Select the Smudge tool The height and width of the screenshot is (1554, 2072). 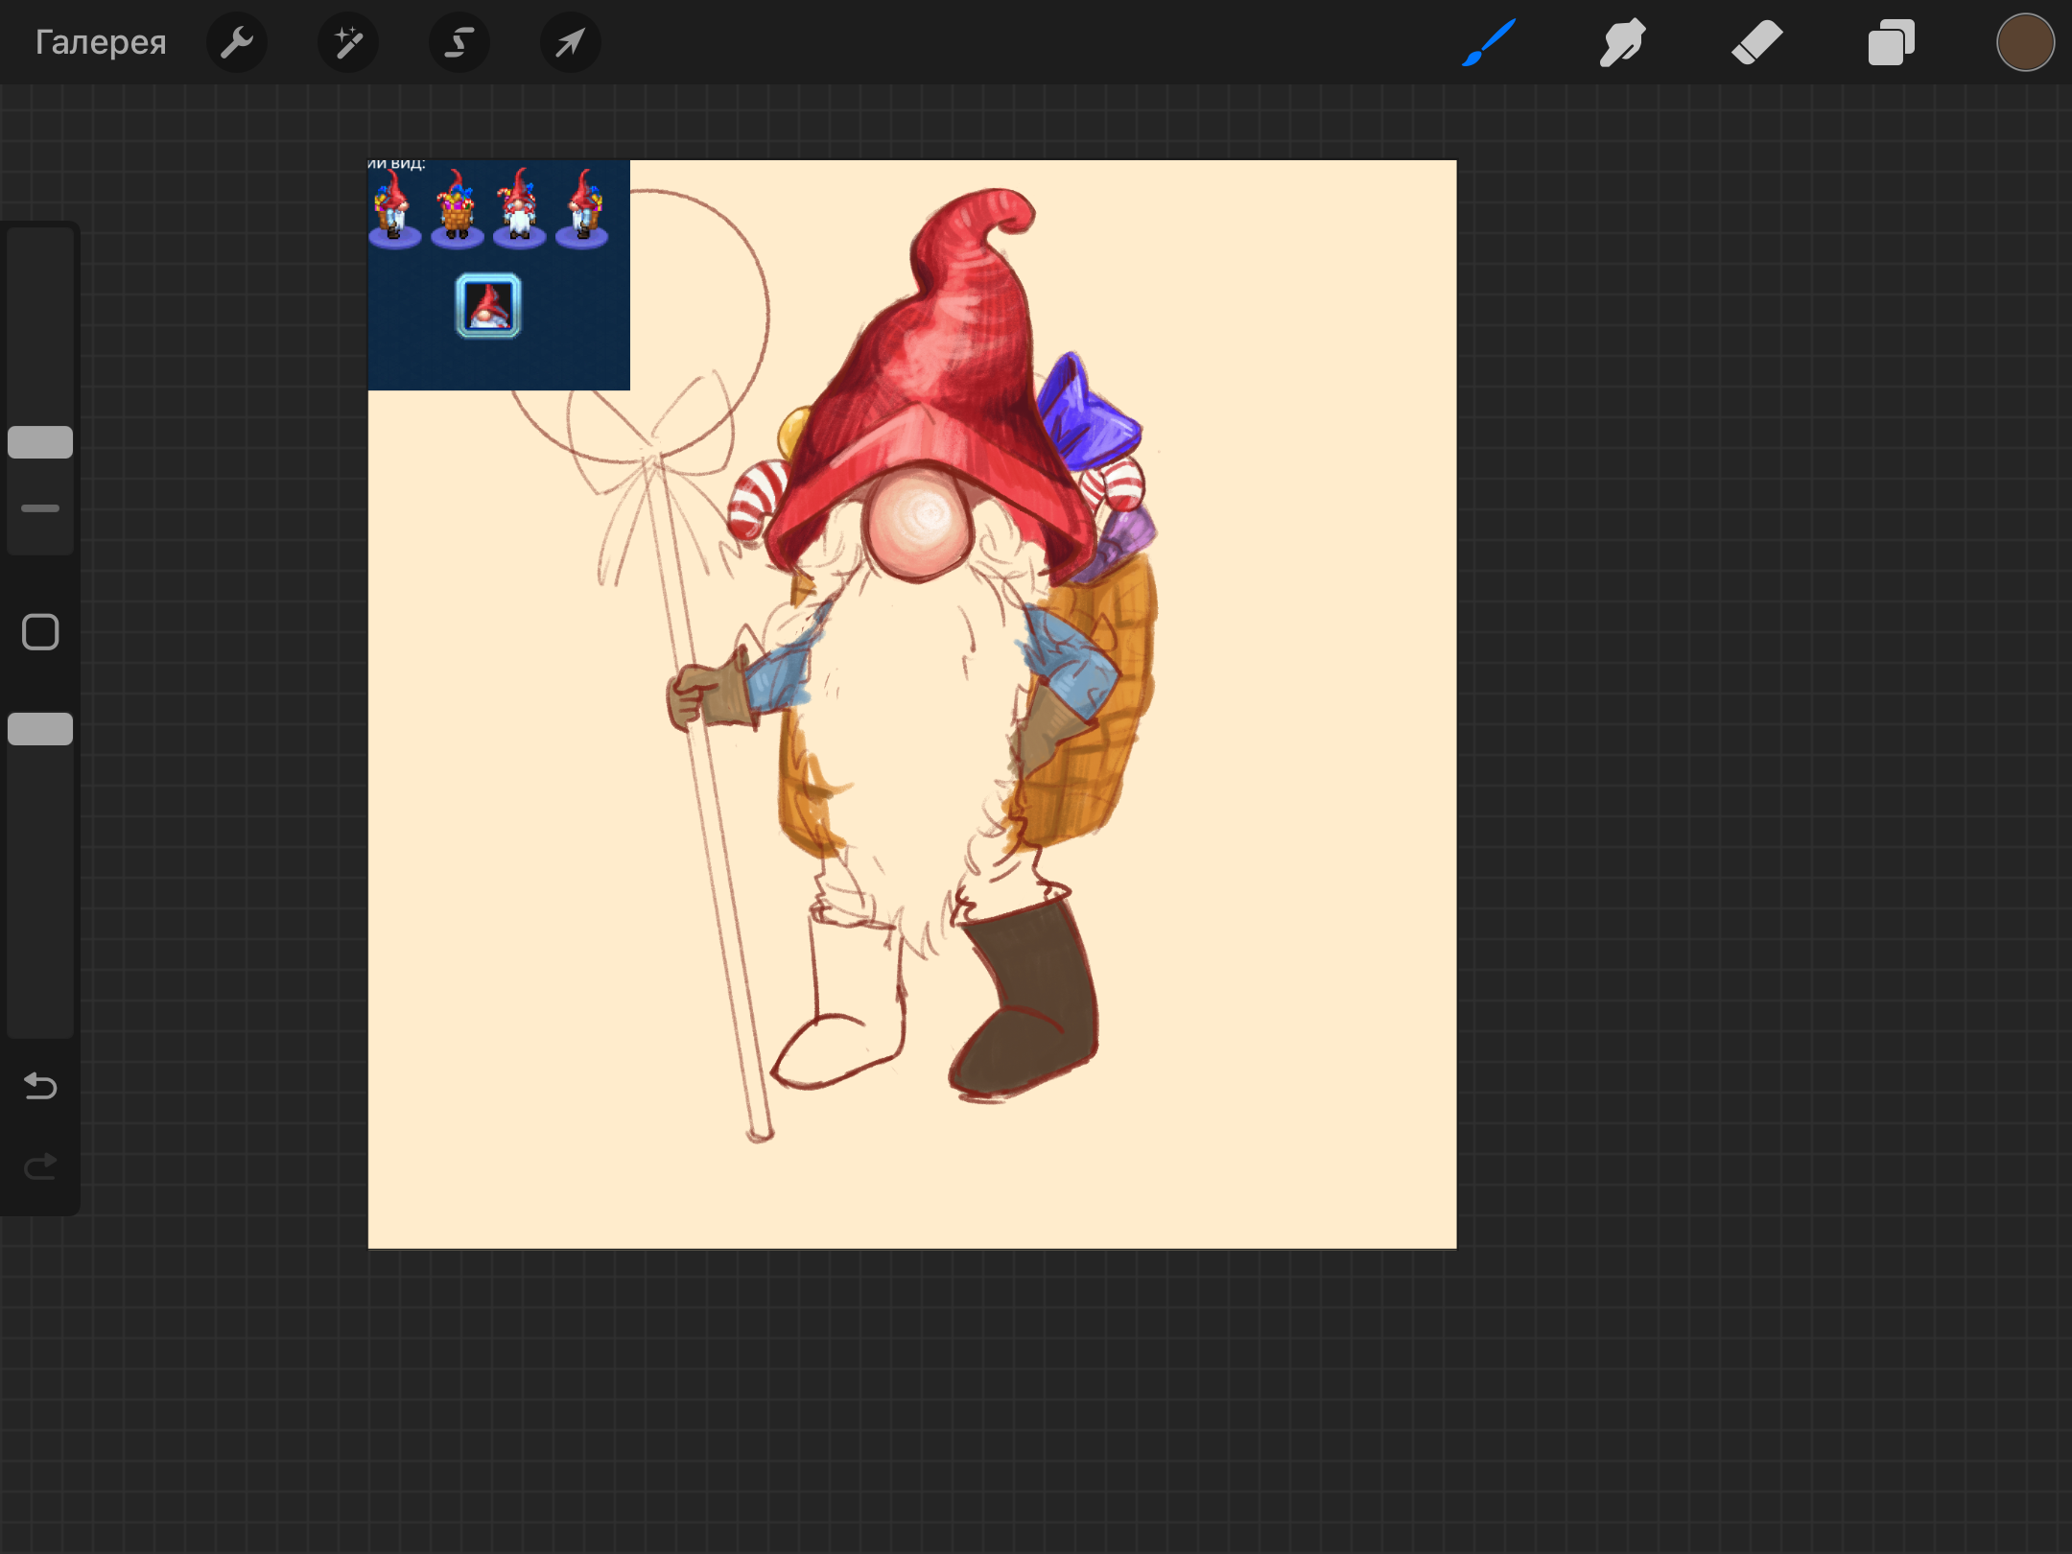(1622, 42)
